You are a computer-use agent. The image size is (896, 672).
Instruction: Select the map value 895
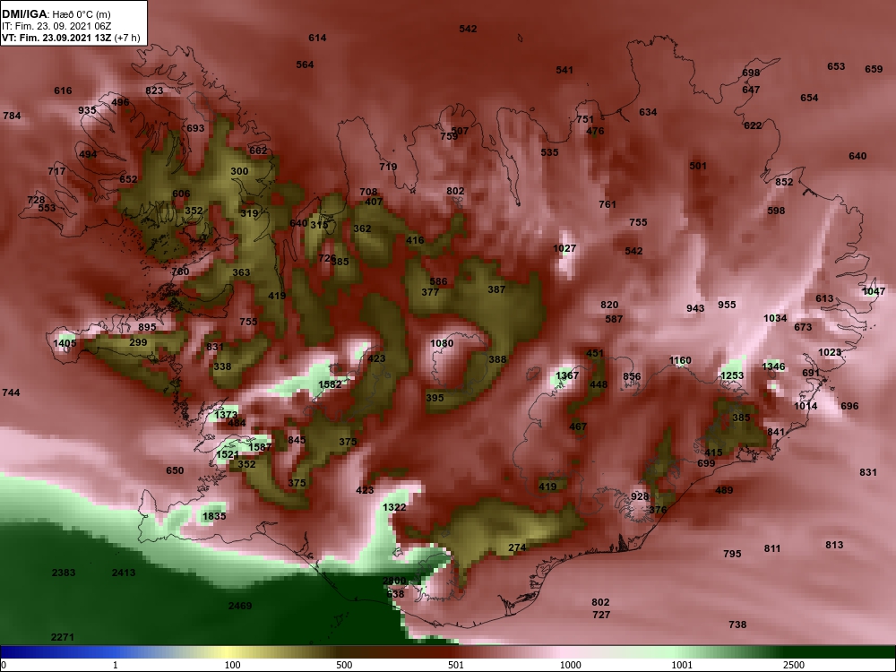(x=147, y=327)
